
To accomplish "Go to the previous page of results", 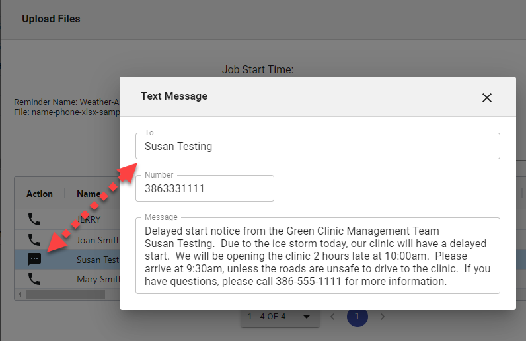I will click(x=332, y=317).
